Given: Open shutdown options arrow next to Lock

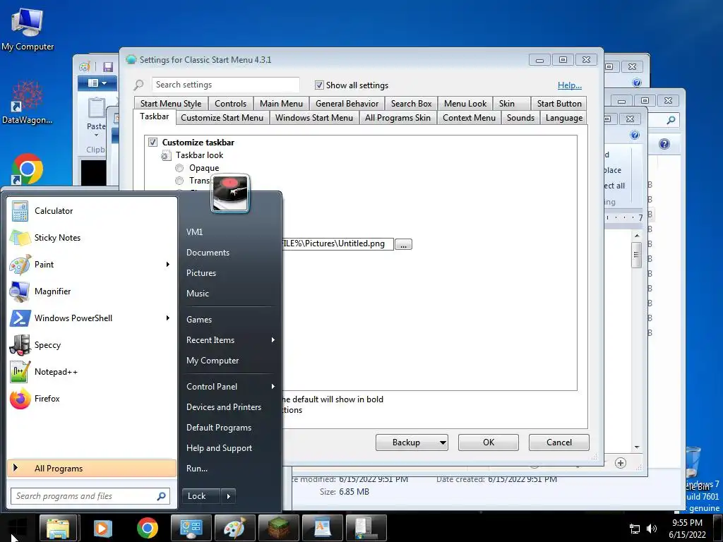Looking at the screenshot, I should click(x=228, y=496).
